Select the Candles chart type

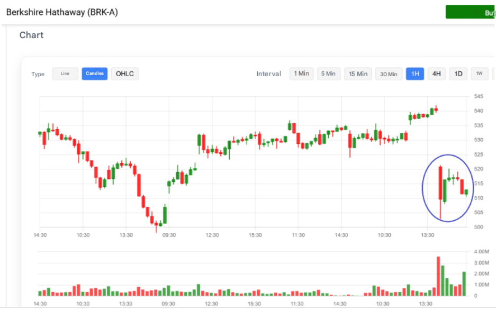coord(94,74)
